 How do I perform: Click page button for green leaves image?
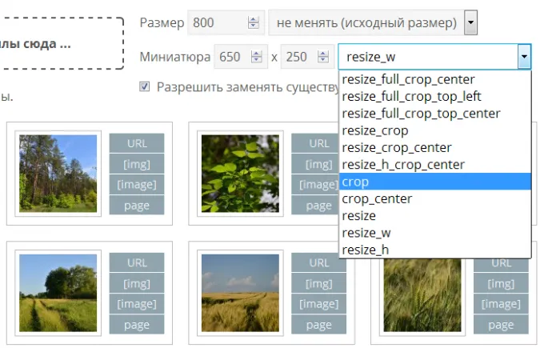318,206
